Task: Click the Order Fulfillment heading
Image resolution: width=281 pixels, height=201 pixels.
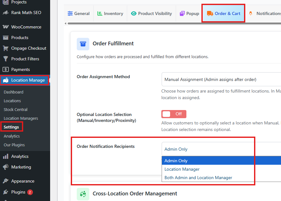Action: [113, 43]
